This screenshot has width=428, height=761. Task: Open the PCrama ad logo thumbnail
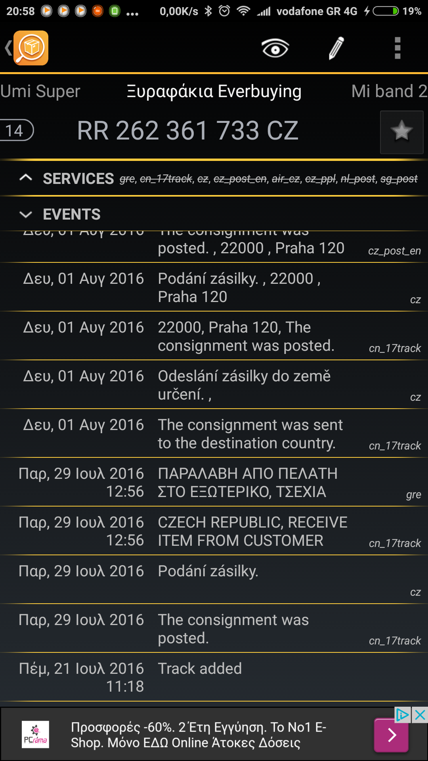35,734
